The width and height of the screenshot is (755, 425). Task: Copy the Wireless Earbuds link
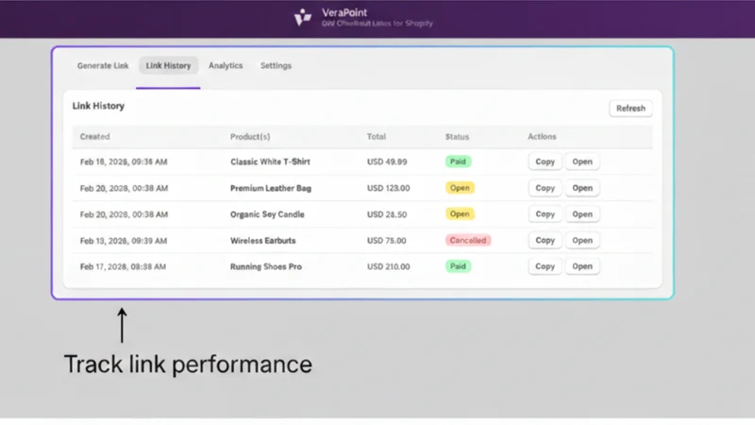point(545,240)
